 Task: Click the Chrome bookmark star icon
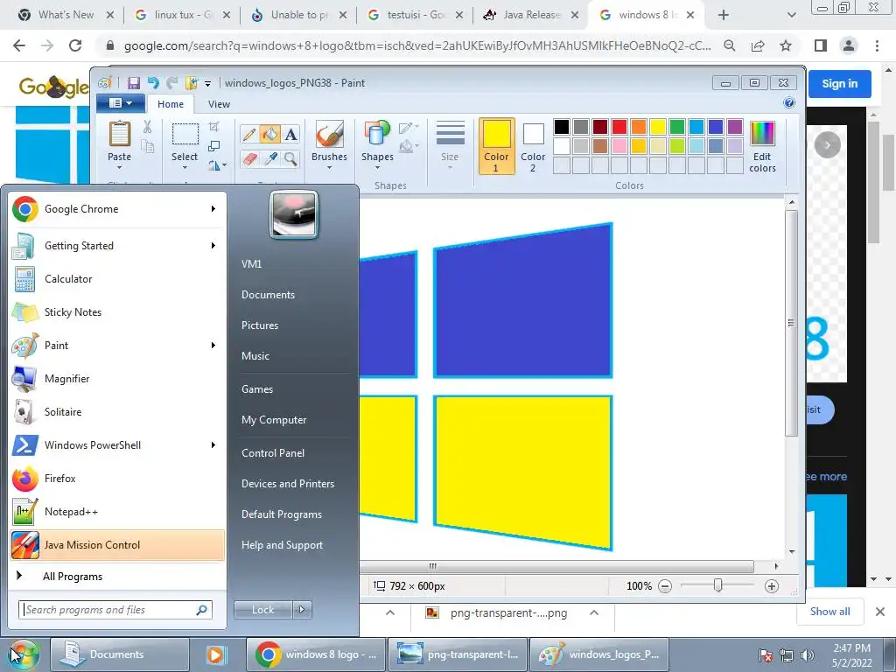click(x=786, y=45)
